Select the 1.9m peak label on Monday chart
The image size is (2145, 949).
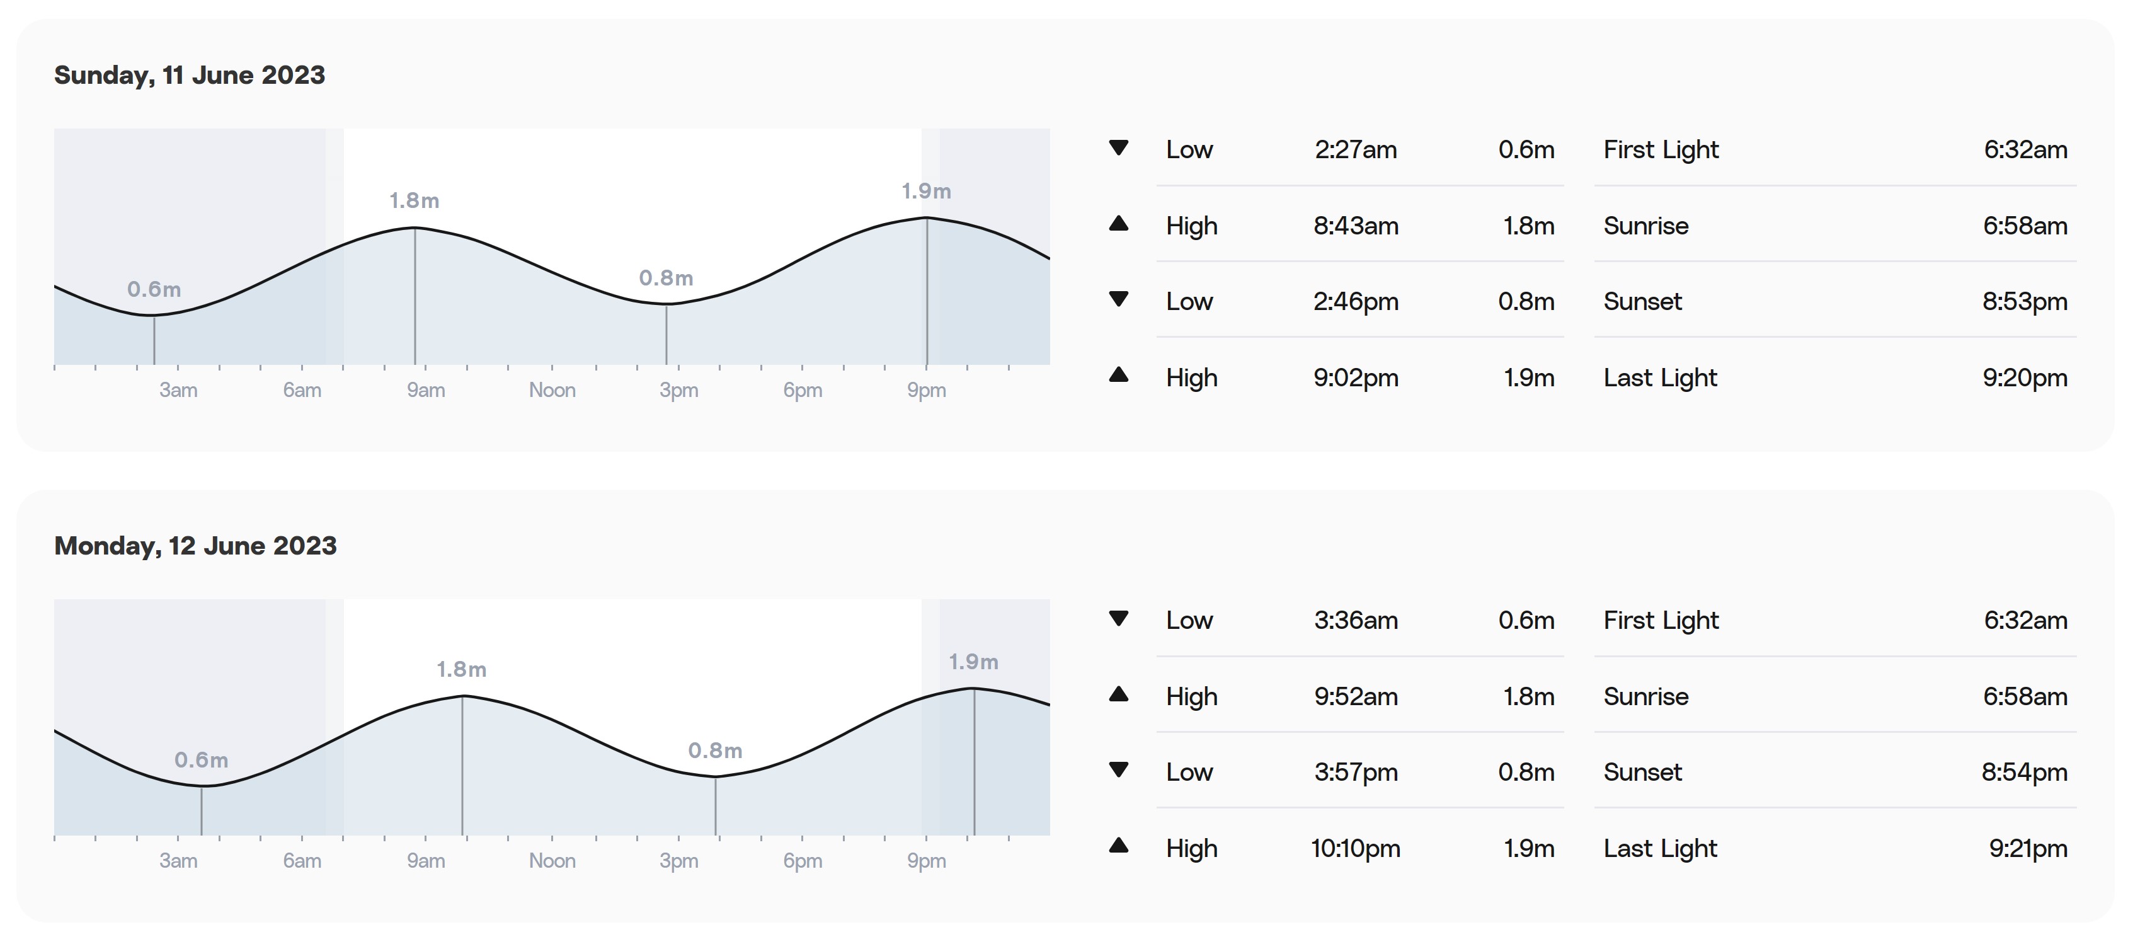tap(973, 662)
